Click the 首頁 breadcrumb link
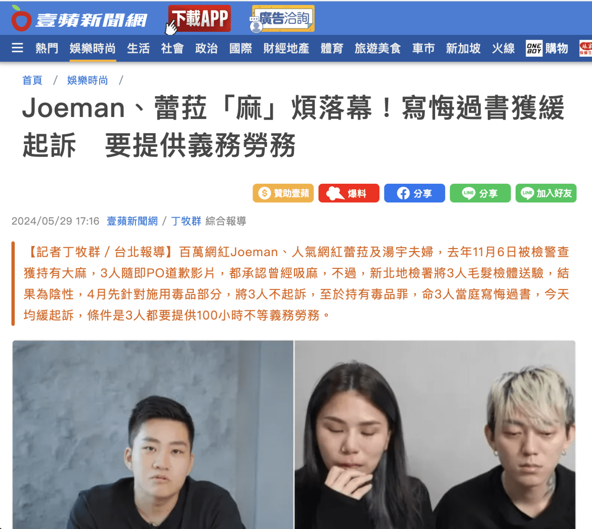This screenshot has height=529, width=592. tap(32, 80)
